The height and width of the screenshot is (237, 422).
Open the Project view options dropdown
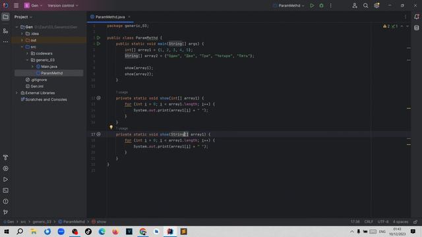pyautogui.click(x=23, y=17)
